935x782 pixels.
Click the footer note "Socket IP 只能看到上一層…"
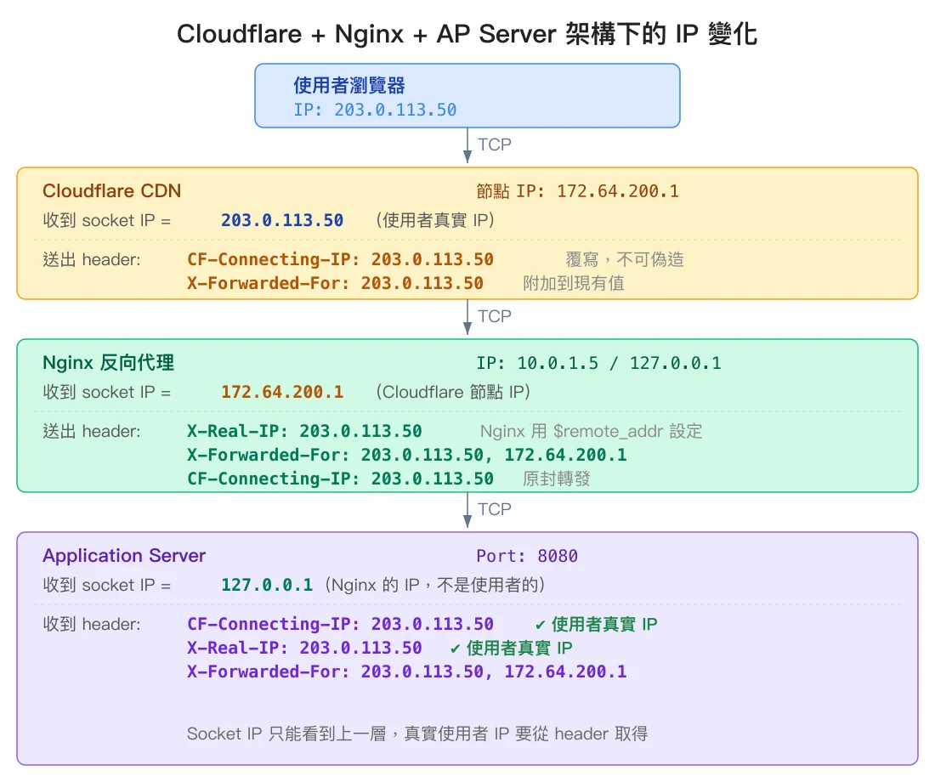(417, 734)
